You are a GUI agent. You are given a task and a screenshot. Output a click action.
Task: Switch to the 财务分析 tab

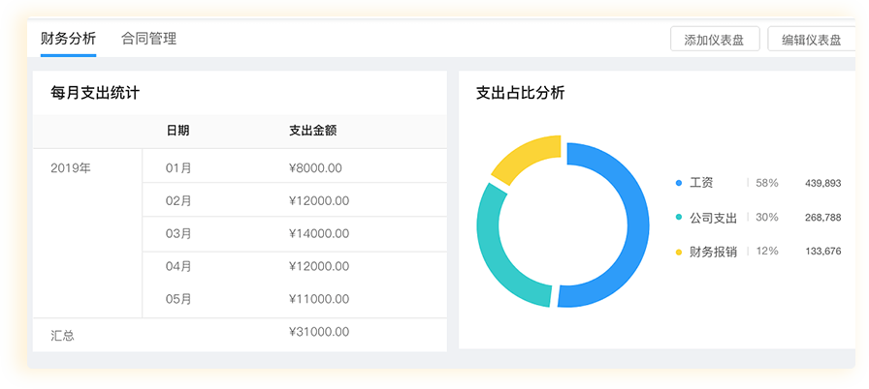coord(68,39)
